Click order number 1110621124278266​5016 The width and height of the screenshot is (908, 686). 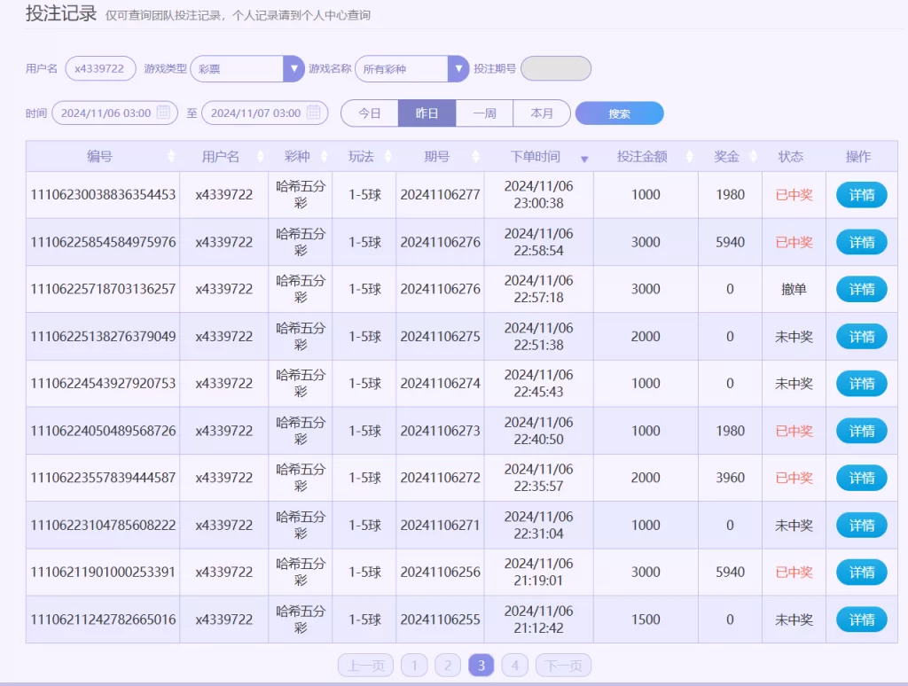click(x=103, y=620)
